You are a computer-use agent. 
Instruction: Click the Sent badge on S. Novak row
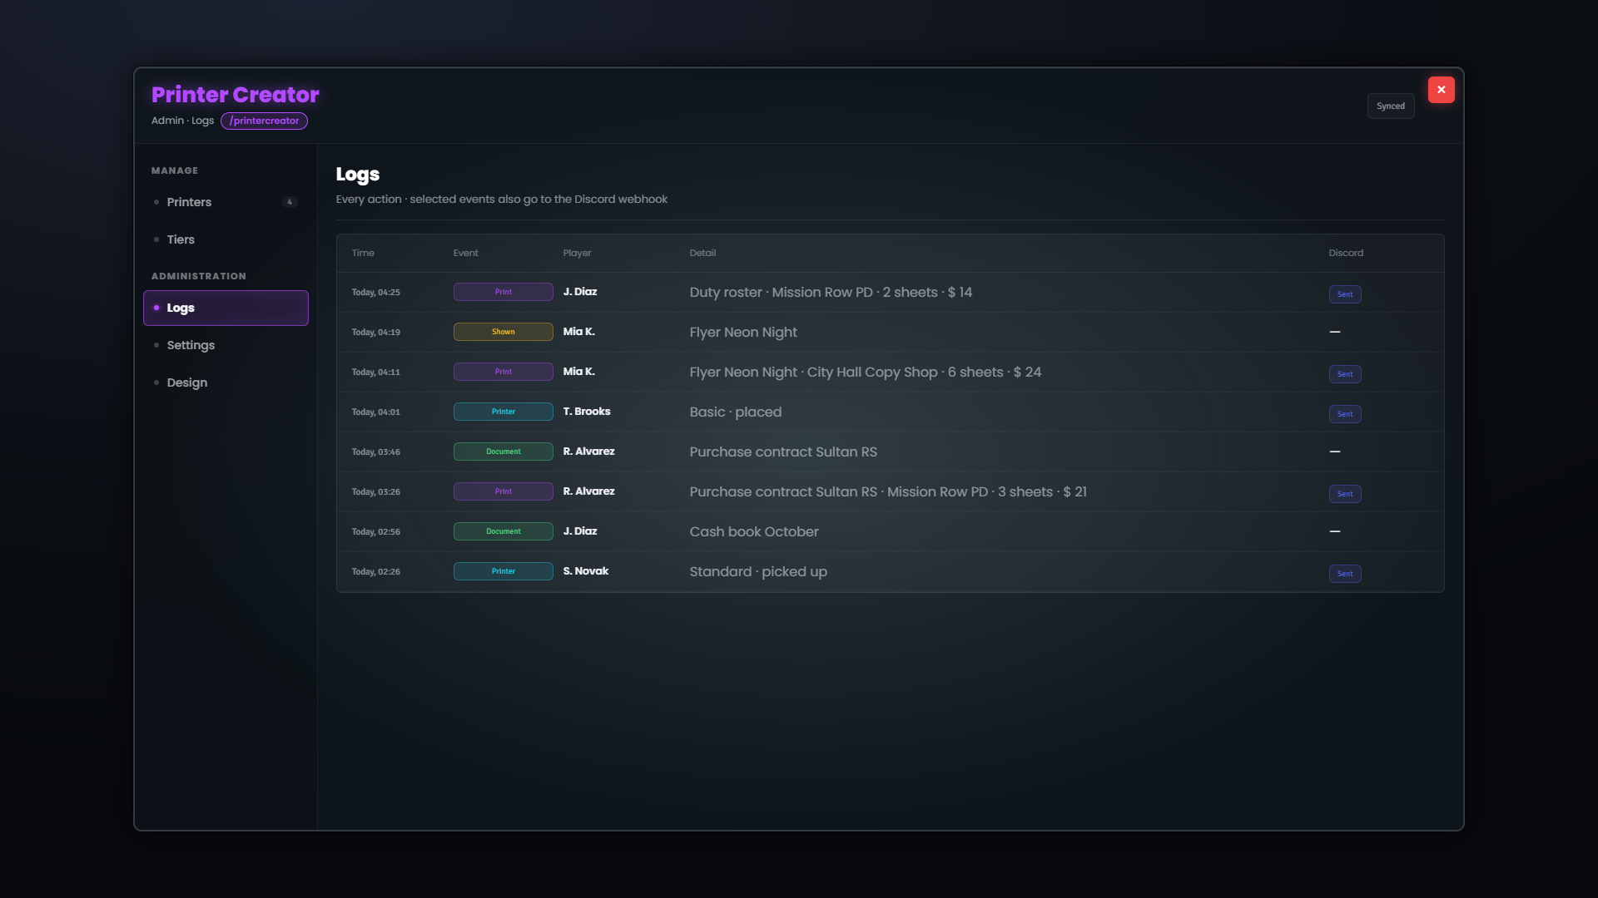(1345, 574)
